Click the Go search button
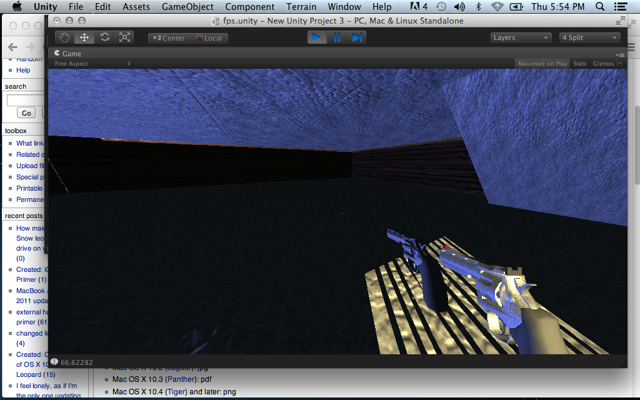640x400 pixels. click(x=26, y=113)
